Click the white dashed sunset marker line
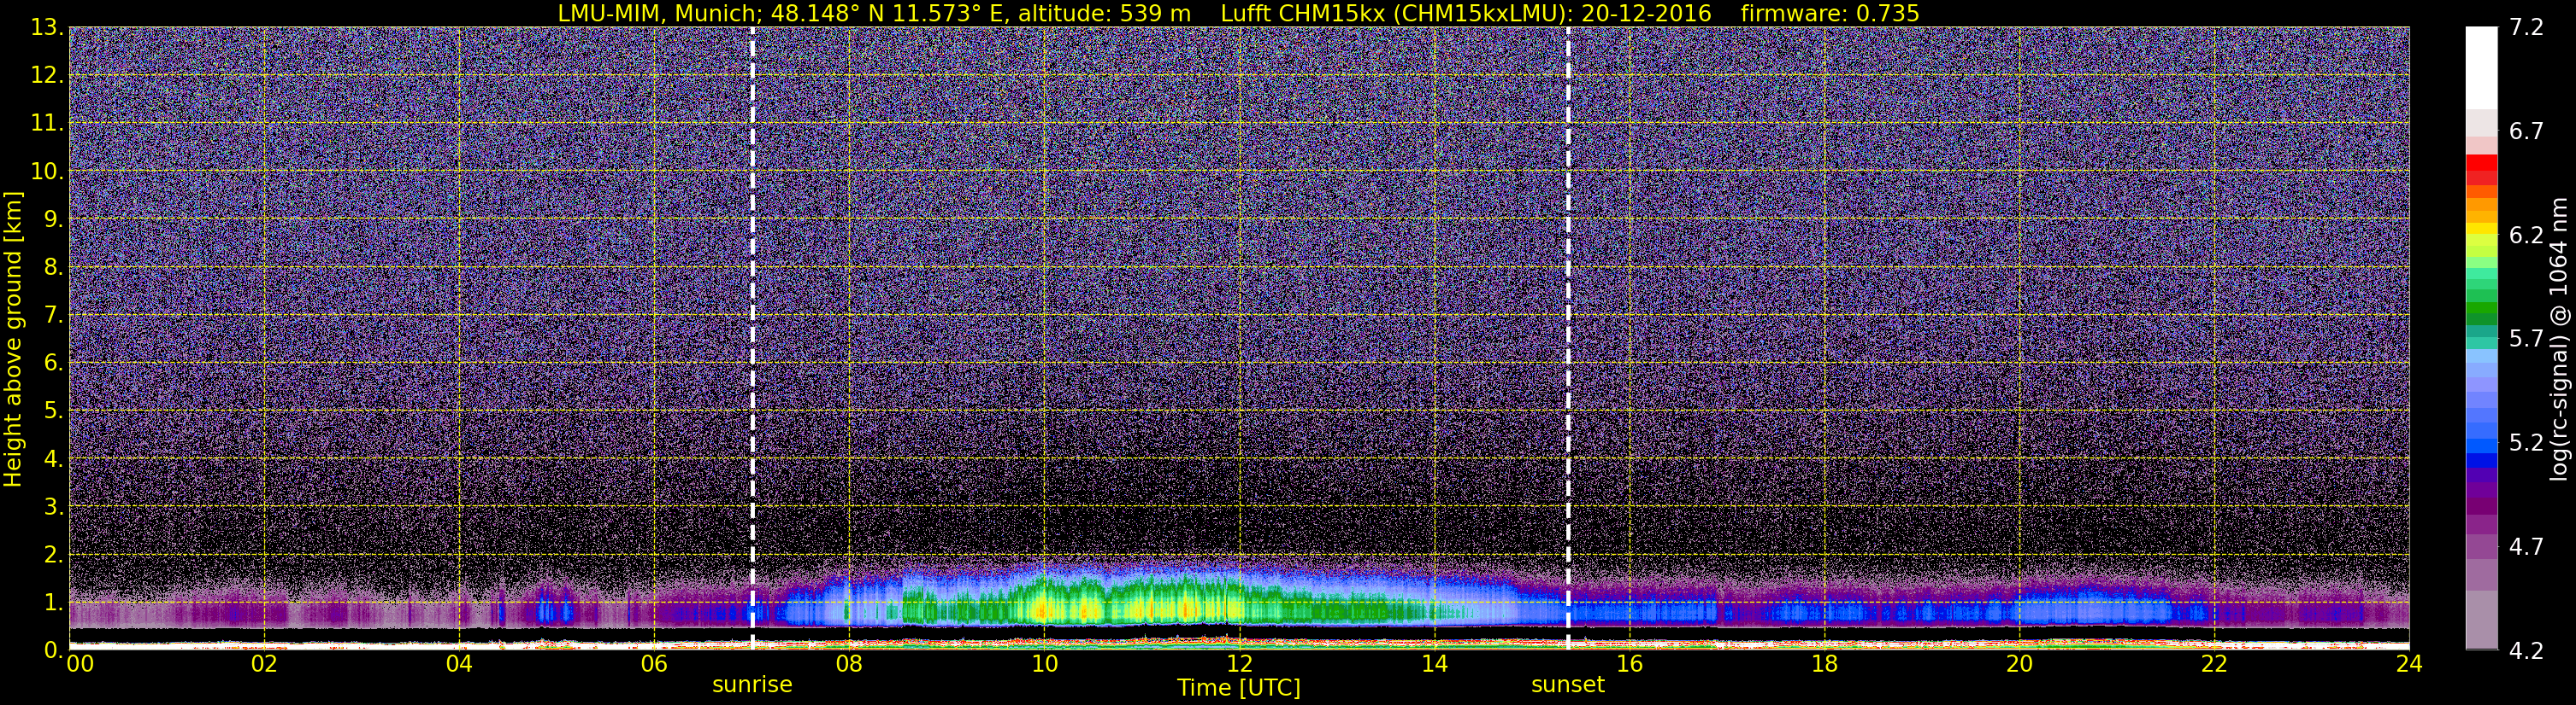This screenshot has height=705, width=2576. pos(1568,339)
